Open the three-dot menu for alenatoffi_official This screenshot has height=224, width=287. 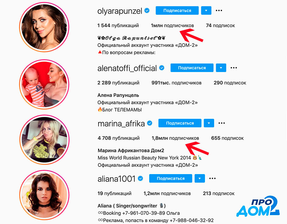point(234,68)
